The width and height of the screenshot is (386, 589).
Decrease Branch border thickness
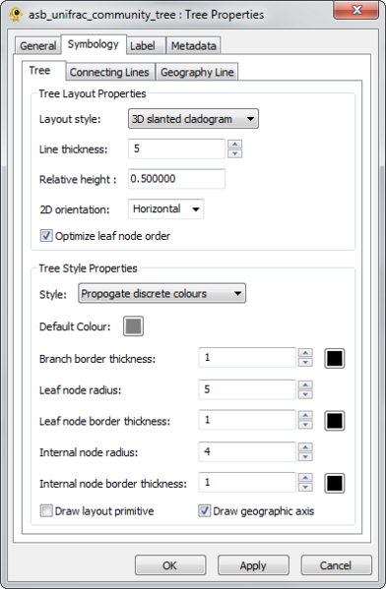[305, 362]
